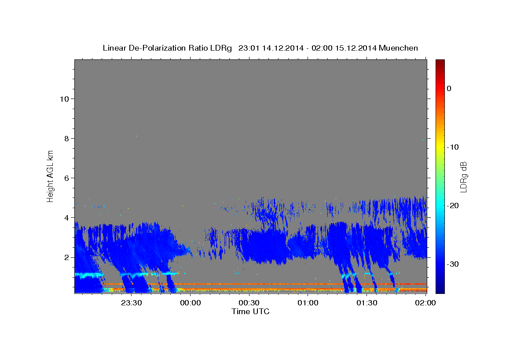Click the colorbar value -10

coord(453,147)
